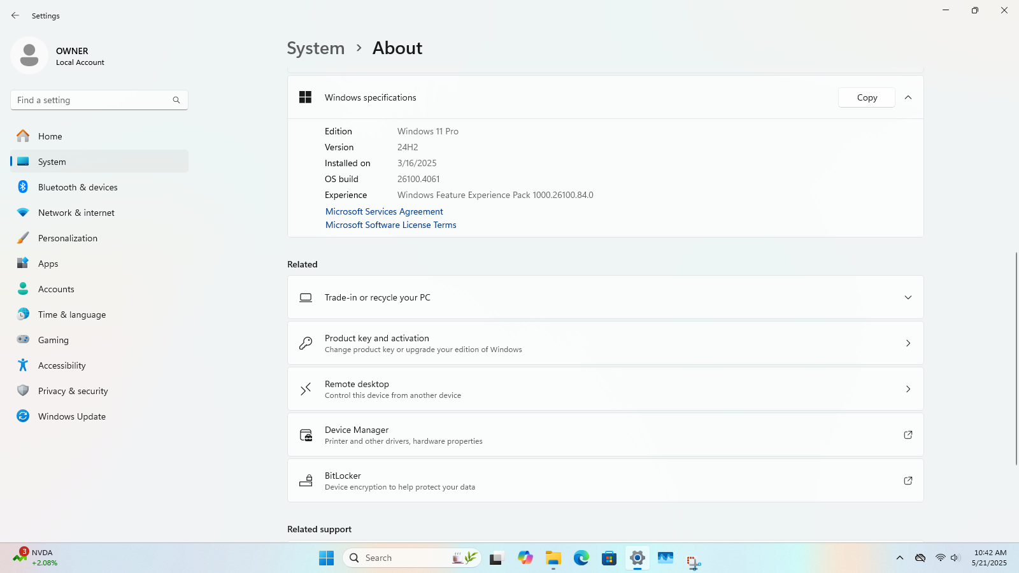Click the search magnifier in Find a setting
1019x573 pixels.
tap(176, 100)
